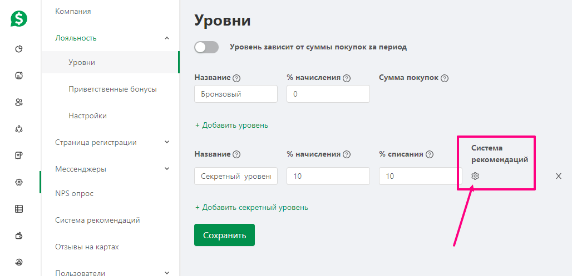
Task: Click the Секретный уровень name field
Action: coord(236,176)
